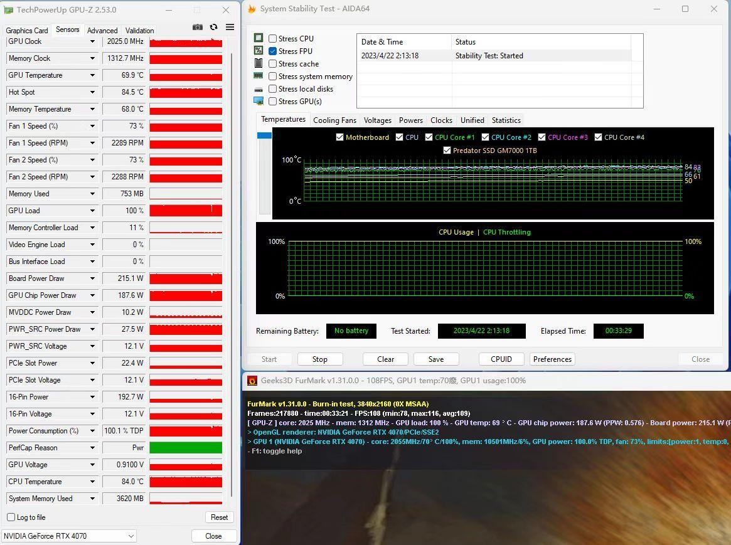The image size is (731, 545).
Task: Select the Stability Test: Started log row
Action: pyautogui.click(x=496, y=55)
